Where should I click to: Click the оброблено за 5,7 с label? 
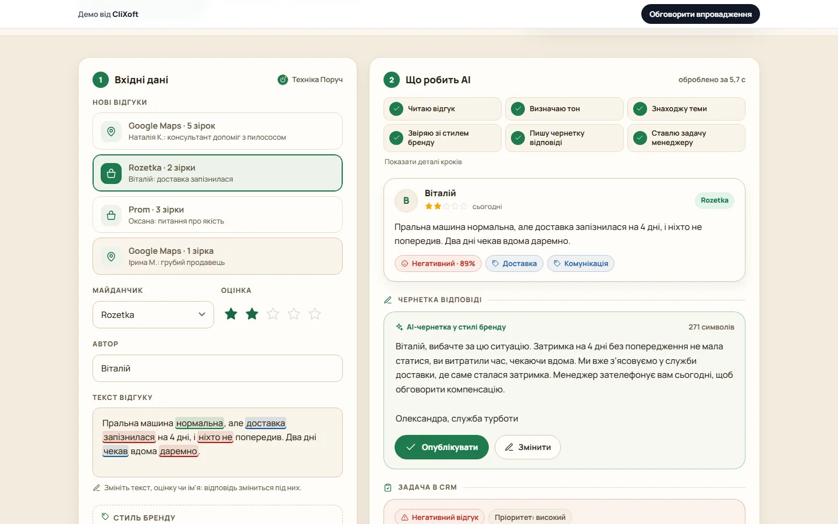pos(712,80)
